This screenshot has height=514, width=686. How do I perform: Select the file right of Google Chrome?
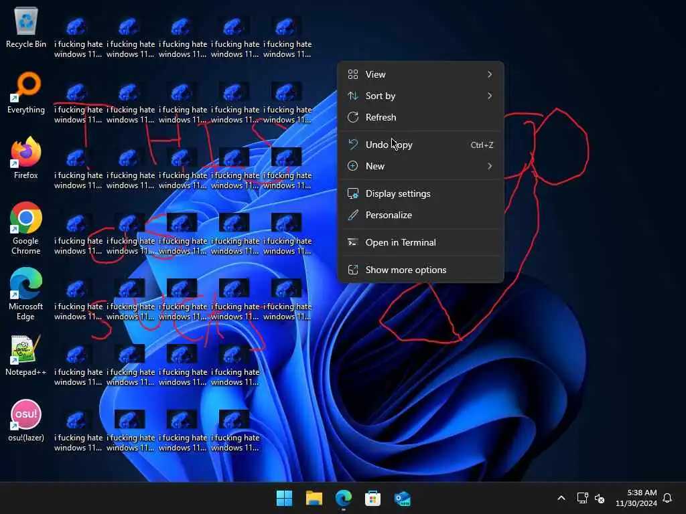pyautogui.click(x=78, y=234)
